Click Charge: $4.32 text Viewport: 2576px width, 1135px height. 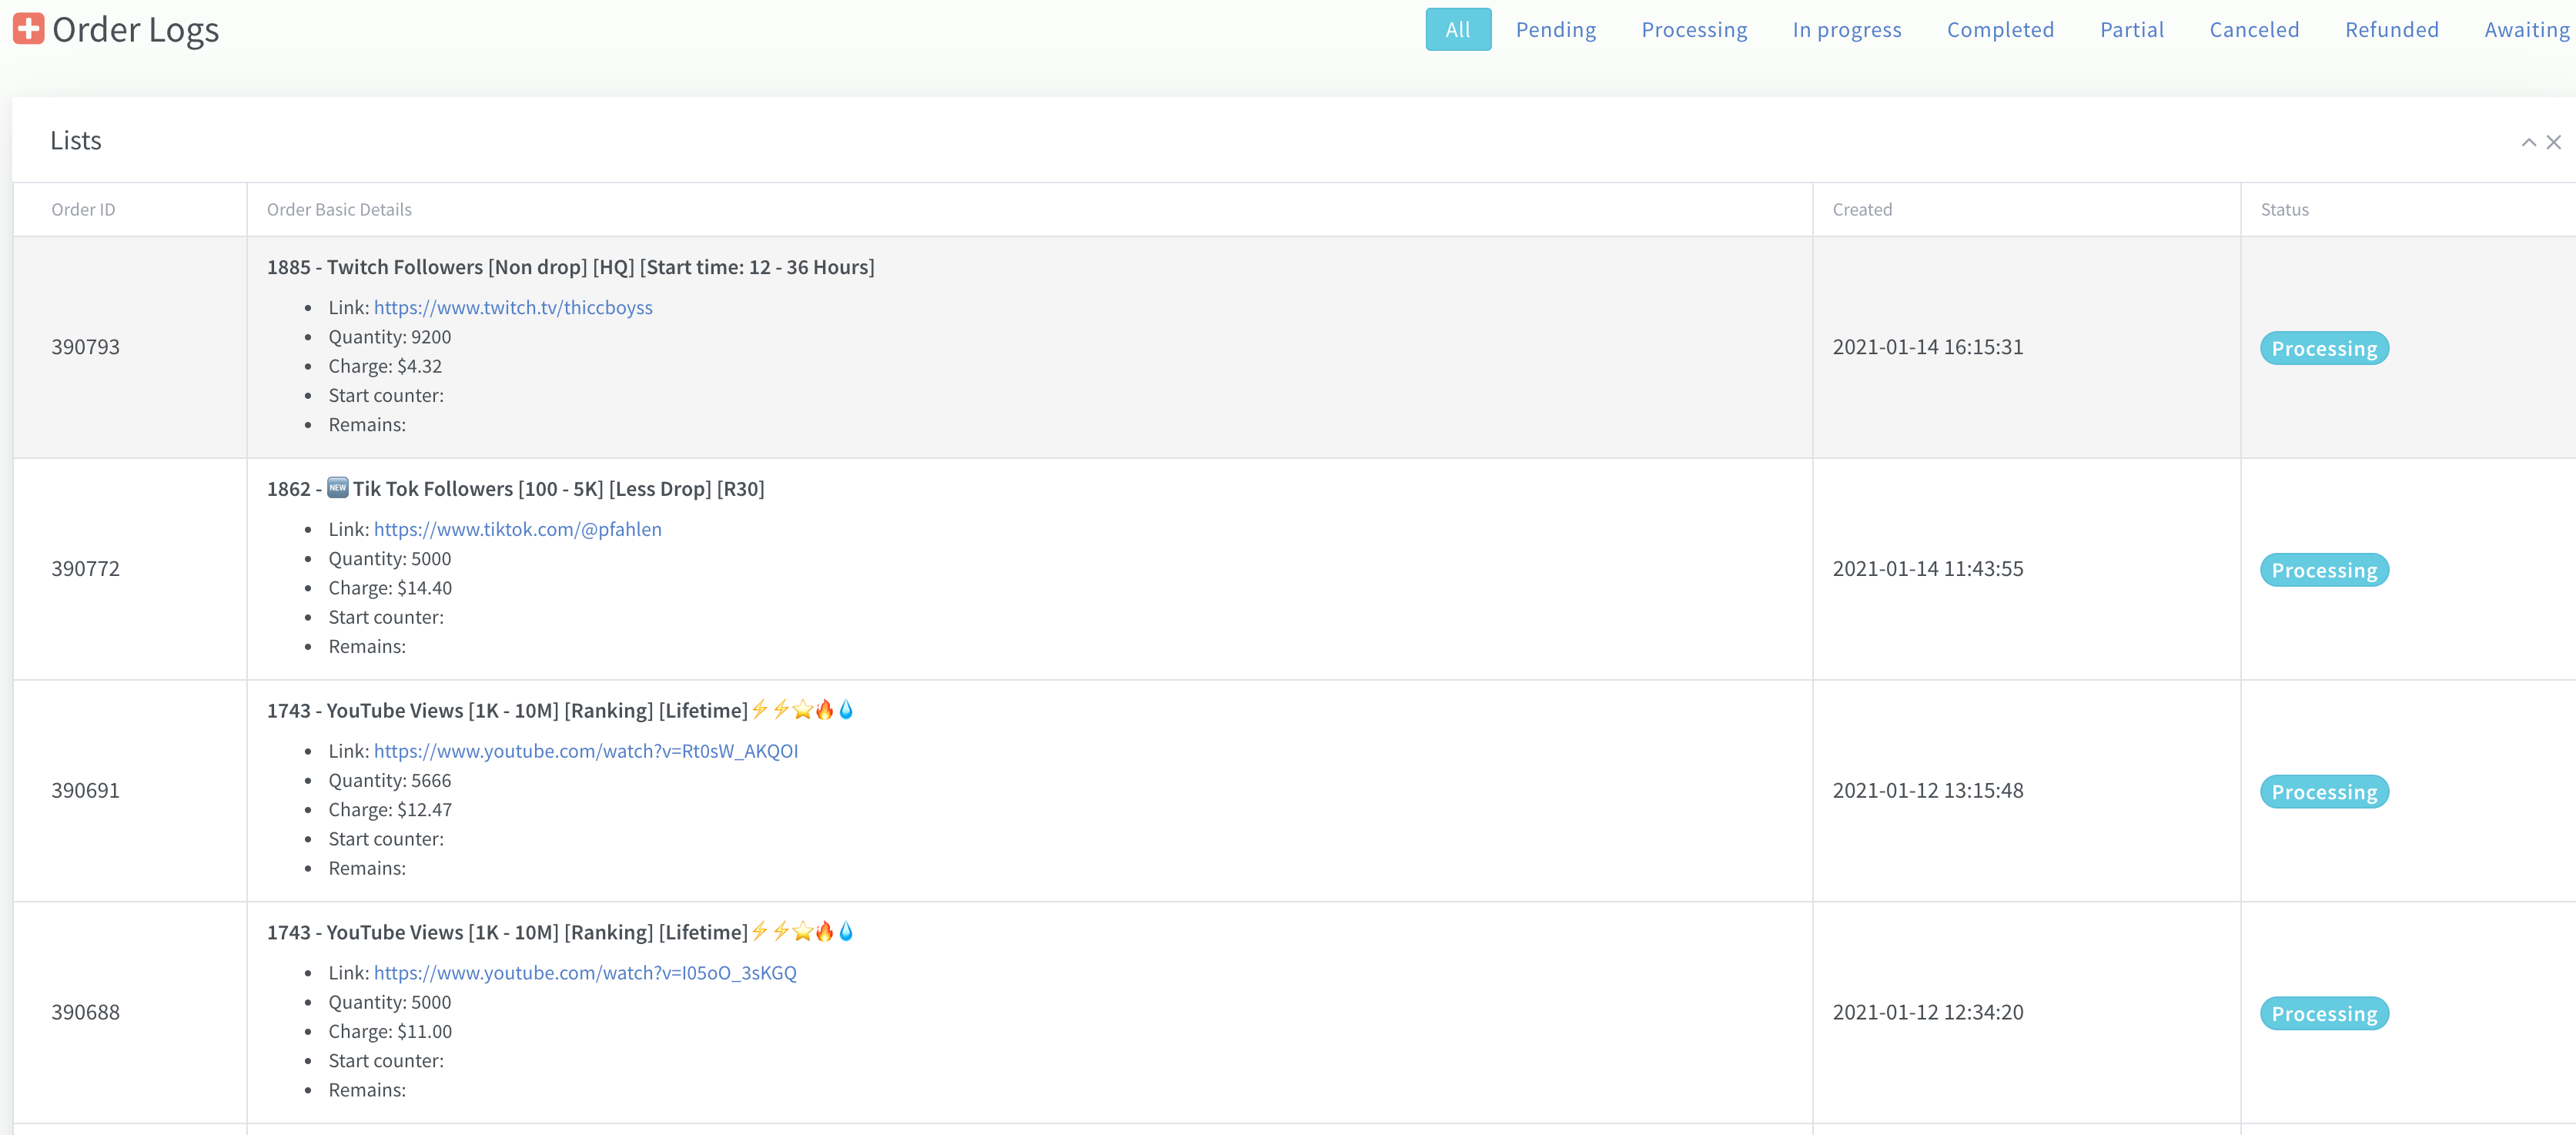point(385,366)
